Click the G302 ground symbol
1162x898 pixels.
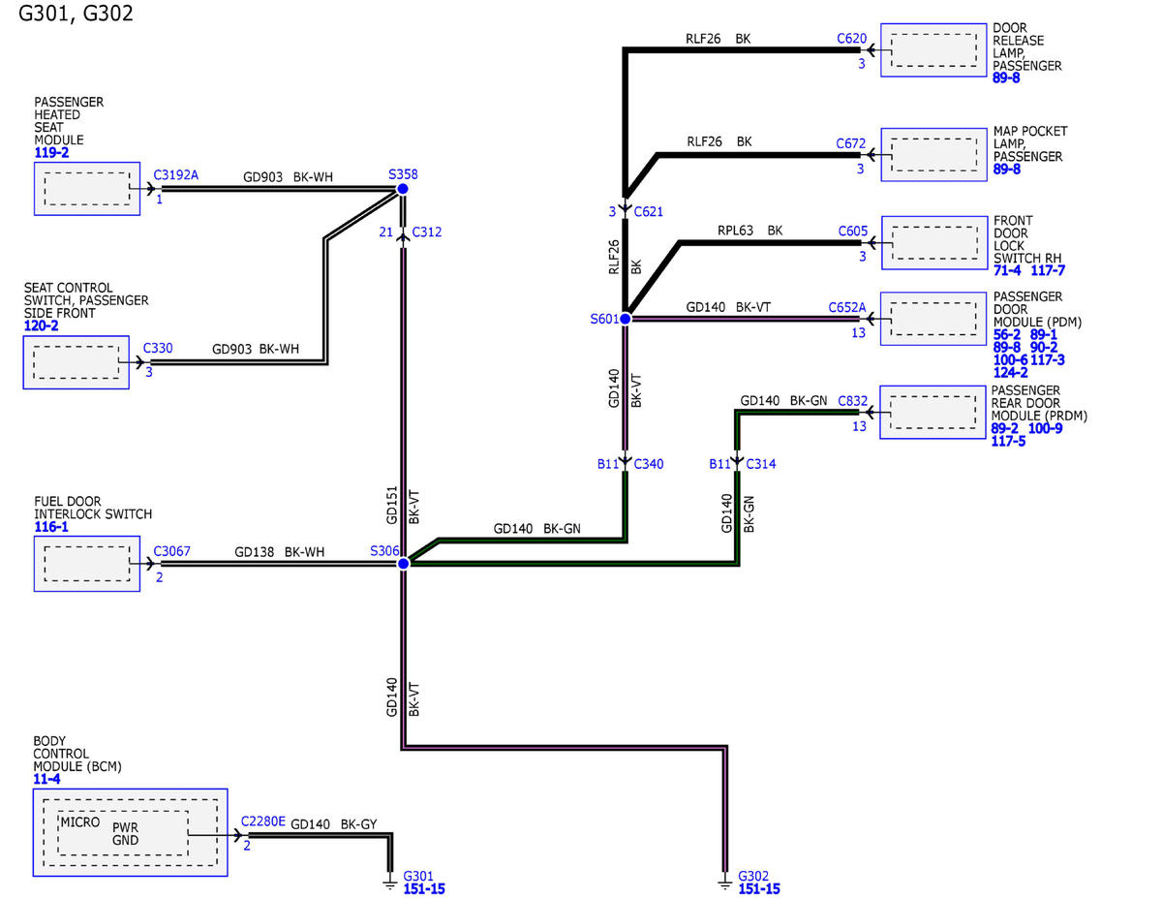click(x=724, y=882)
